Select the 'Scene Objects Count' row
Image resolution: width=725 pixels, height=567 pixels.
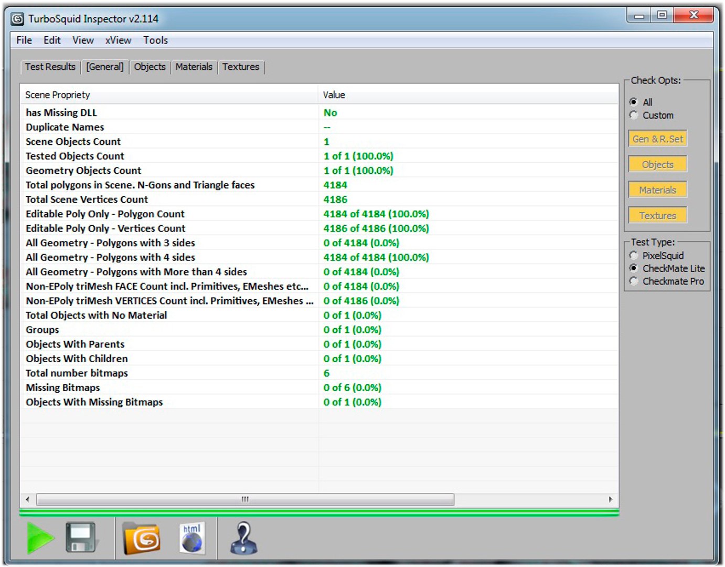(x=319, y=142)
